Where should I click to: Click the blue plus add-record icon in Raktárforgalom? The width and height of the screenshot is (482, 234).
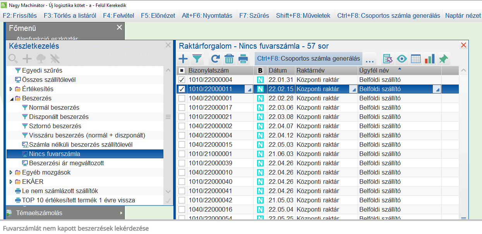[183, 59]
